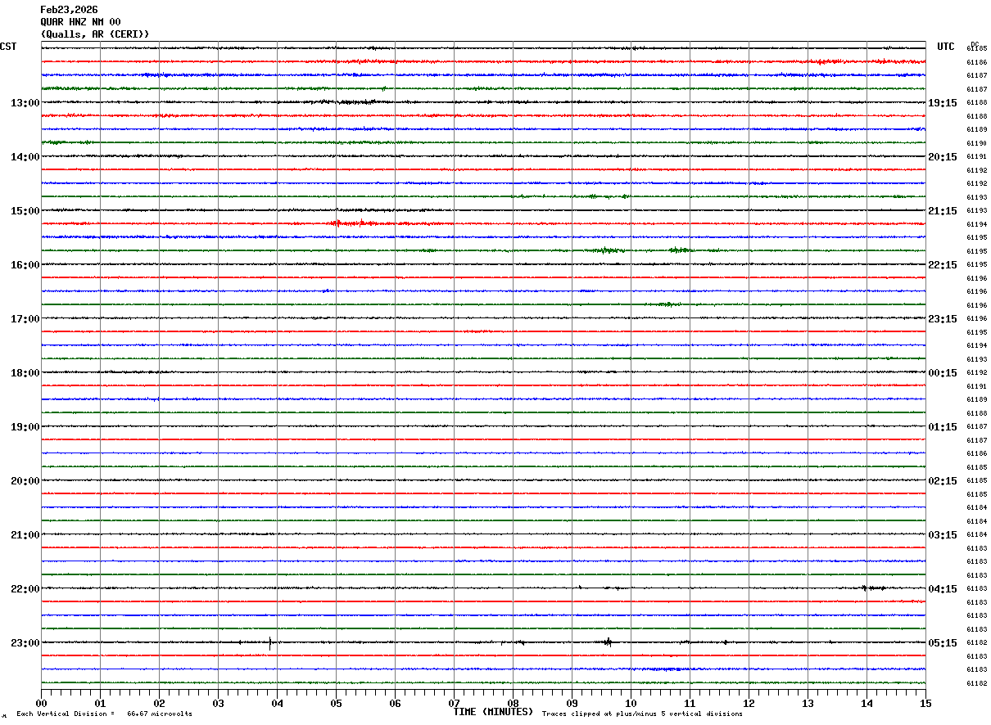The image size is (991, 725).
Task: Click the 02:15 UTC time label
Action: tap(943, 481)
